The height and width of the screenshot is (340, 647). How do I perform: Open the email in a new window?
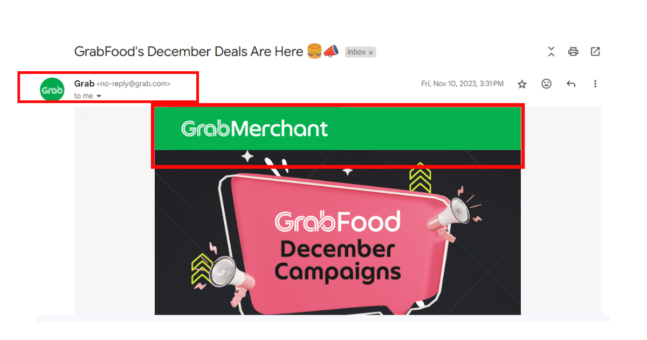pyautogui.click(x=595, y=52)
